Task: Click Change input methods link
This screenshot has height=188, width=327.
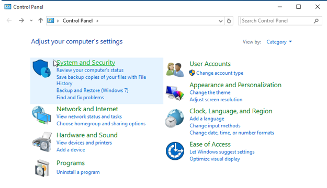Action: pos(215,126)
